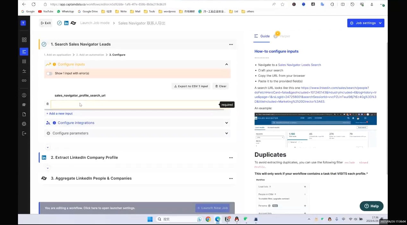Open the academy graduation cap icon

[24, 105]
